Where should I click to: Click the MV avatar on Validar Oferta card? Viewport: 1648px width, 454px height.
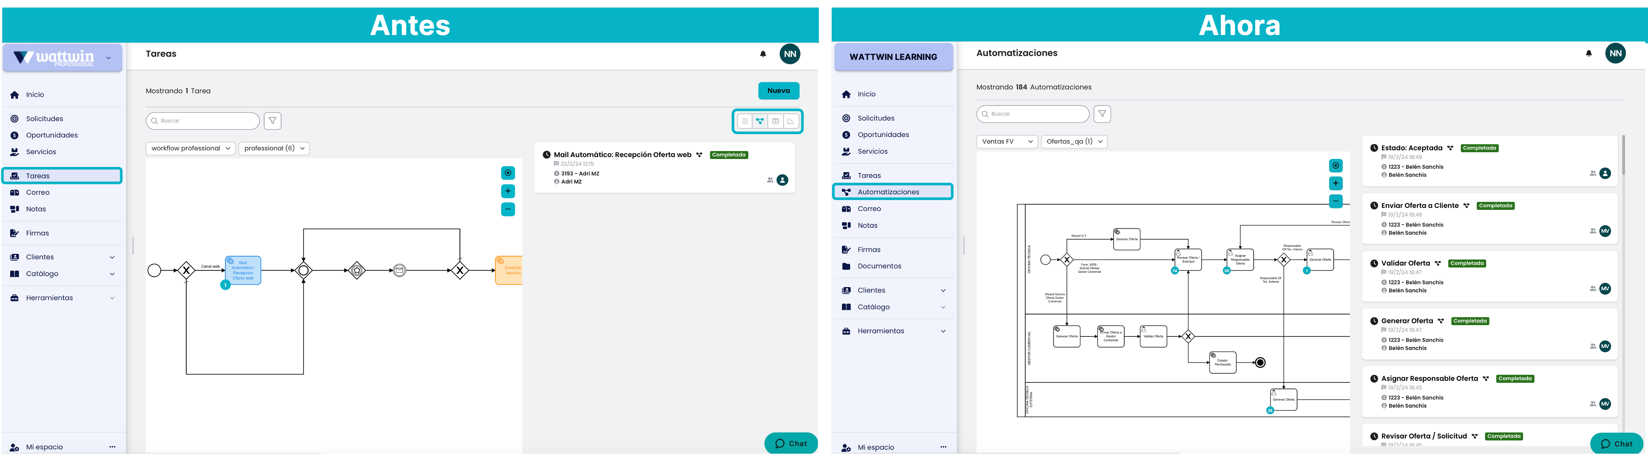click(1605, 289)
